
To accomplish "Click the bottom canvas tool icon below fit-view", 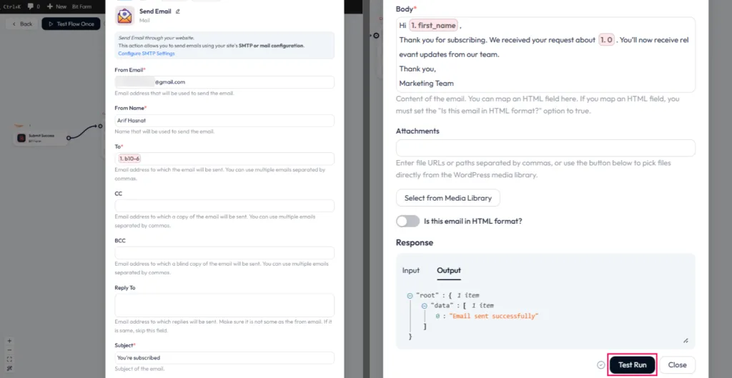I will click(9, 368).
